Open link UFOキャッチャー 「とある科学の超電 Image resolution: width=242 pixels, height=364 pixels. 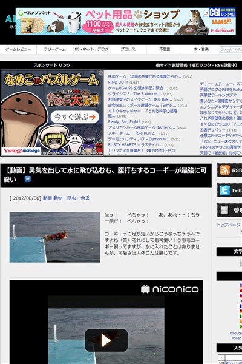142,113
